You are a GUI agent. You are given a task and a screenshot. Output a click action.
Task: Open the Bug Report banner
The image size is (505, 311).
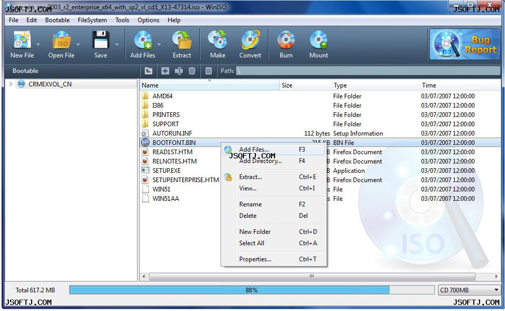(465, 45)
